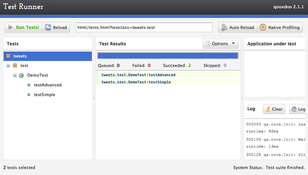This screenshot has width=308, height=175.
Task: Click the Run Tests button
Action: pos(23,27)
